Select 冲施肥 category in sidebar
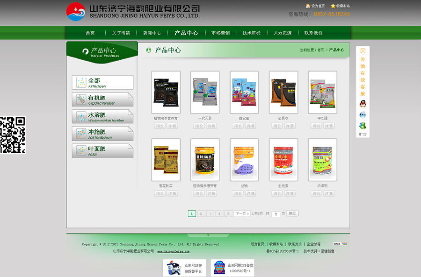This screenshot has width=421, height=277. (x=102, y=134)
